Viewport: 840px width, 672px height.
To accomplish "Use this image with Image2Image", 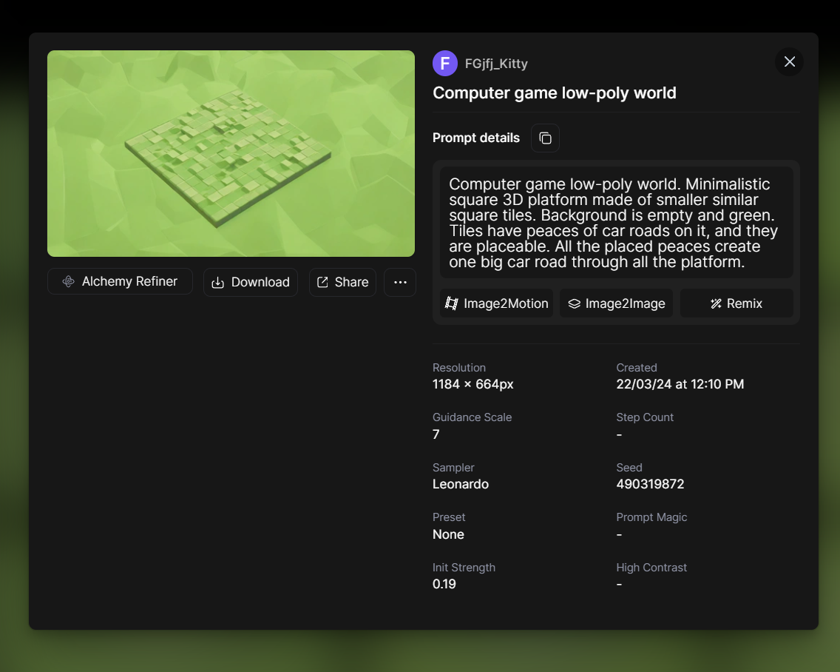I will [x=616, y=303].
